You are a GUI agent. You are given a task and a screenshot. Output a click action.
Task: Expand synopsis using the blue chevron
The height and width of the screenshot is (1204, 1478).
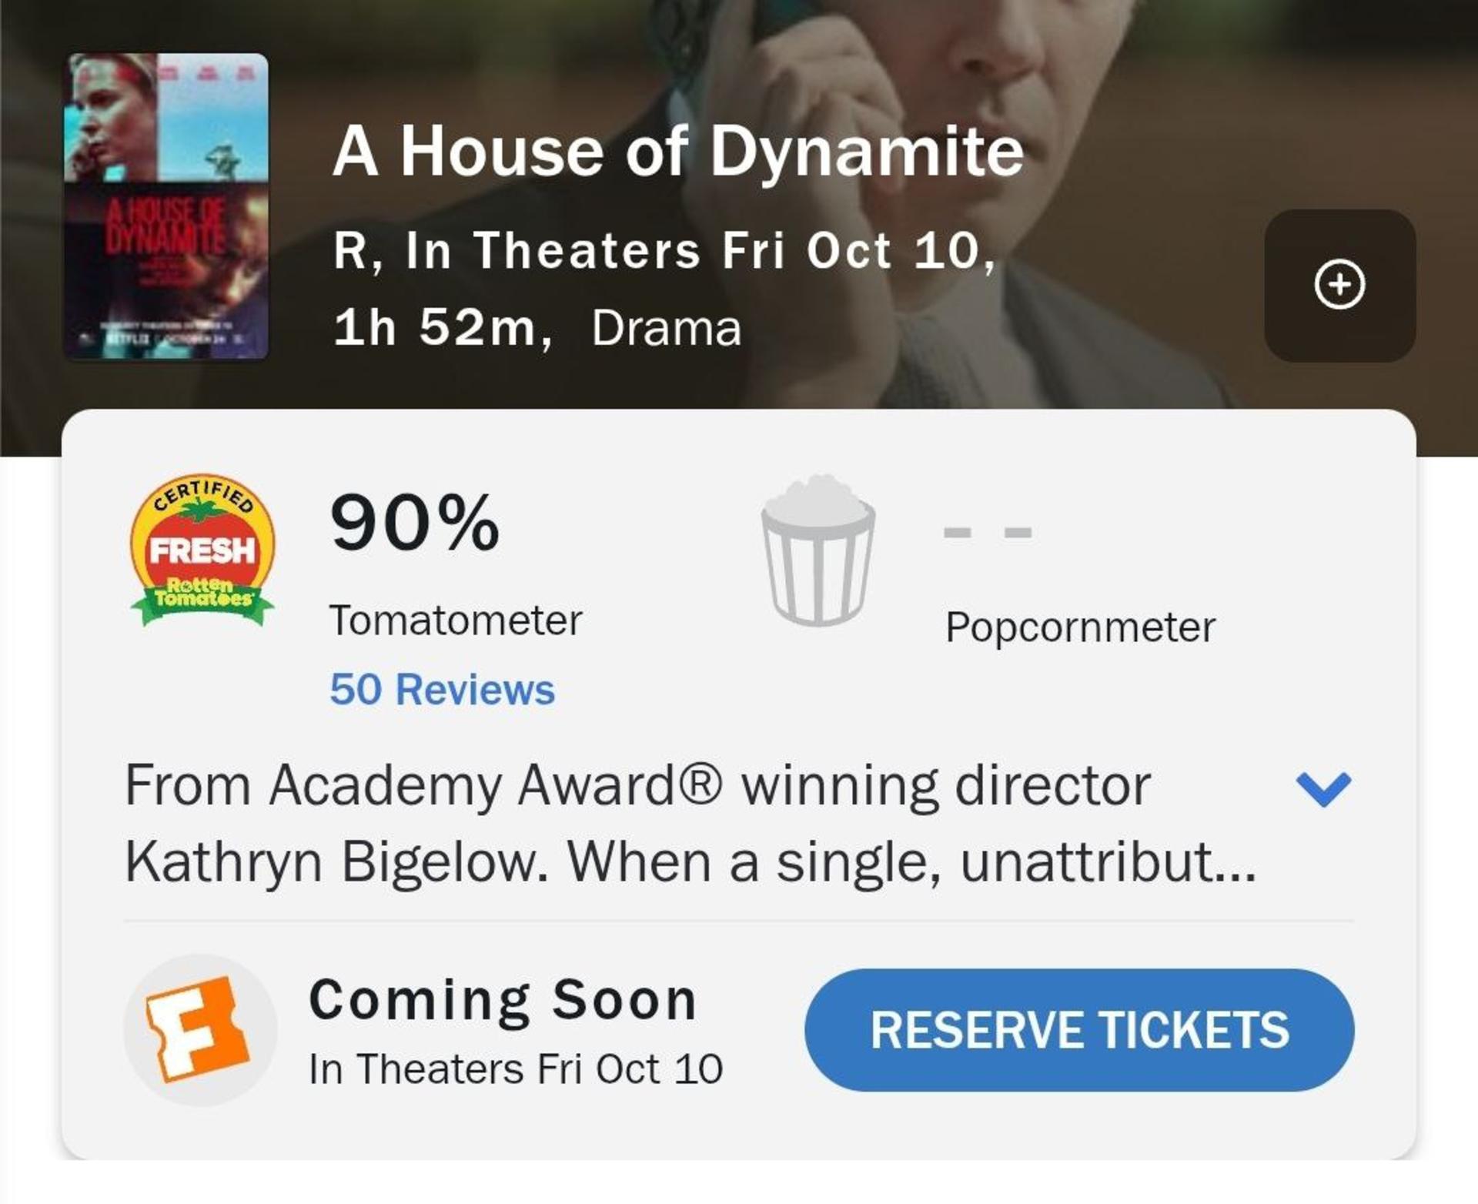1323,788
